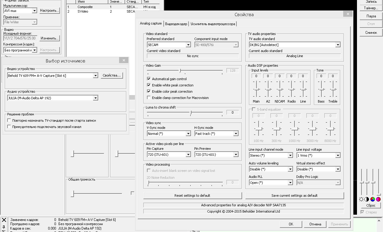Adjust Main input level slider
383x232 pixels.
click(256, 89)
